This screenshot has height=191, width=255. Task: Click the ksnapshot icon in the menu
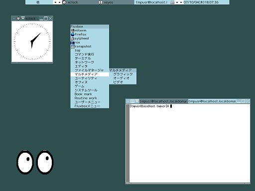tap(72, 46)
